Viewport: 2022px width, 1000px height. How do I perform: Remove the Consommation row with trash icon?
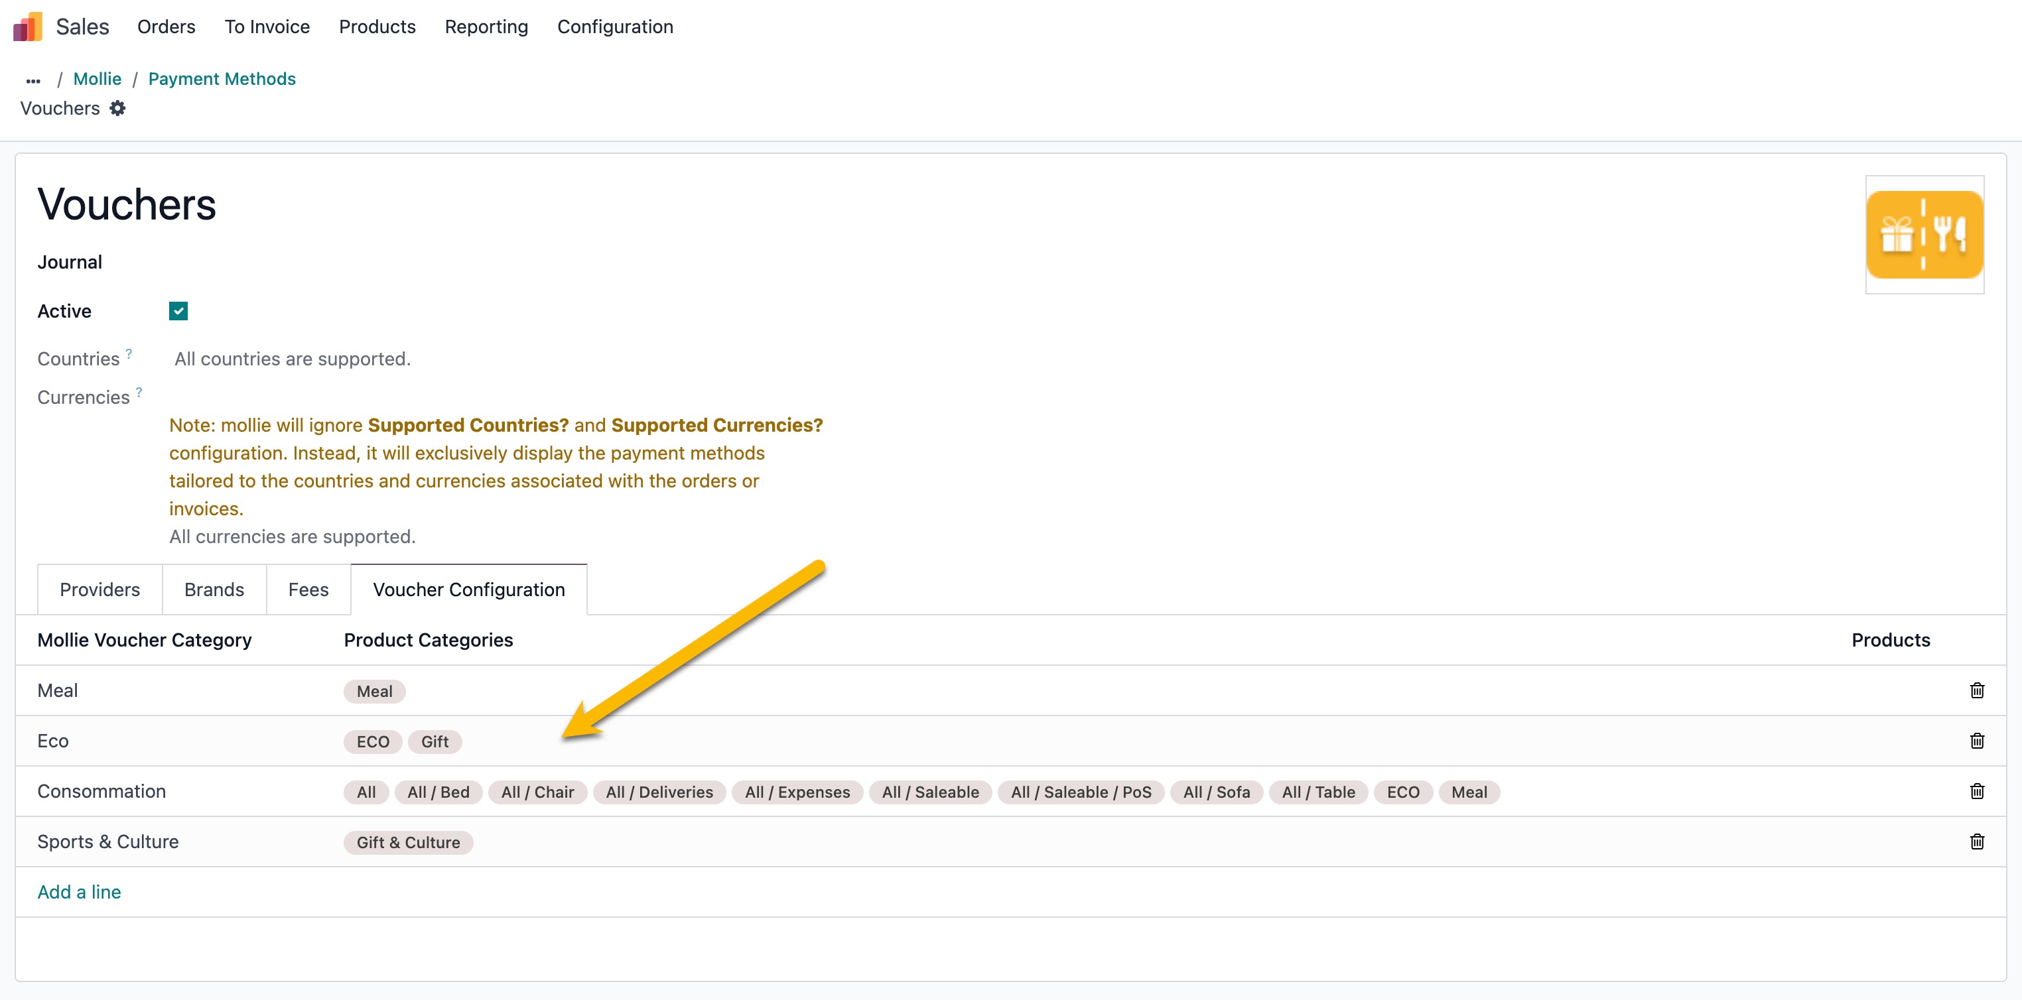click(x=1976, y=791)
